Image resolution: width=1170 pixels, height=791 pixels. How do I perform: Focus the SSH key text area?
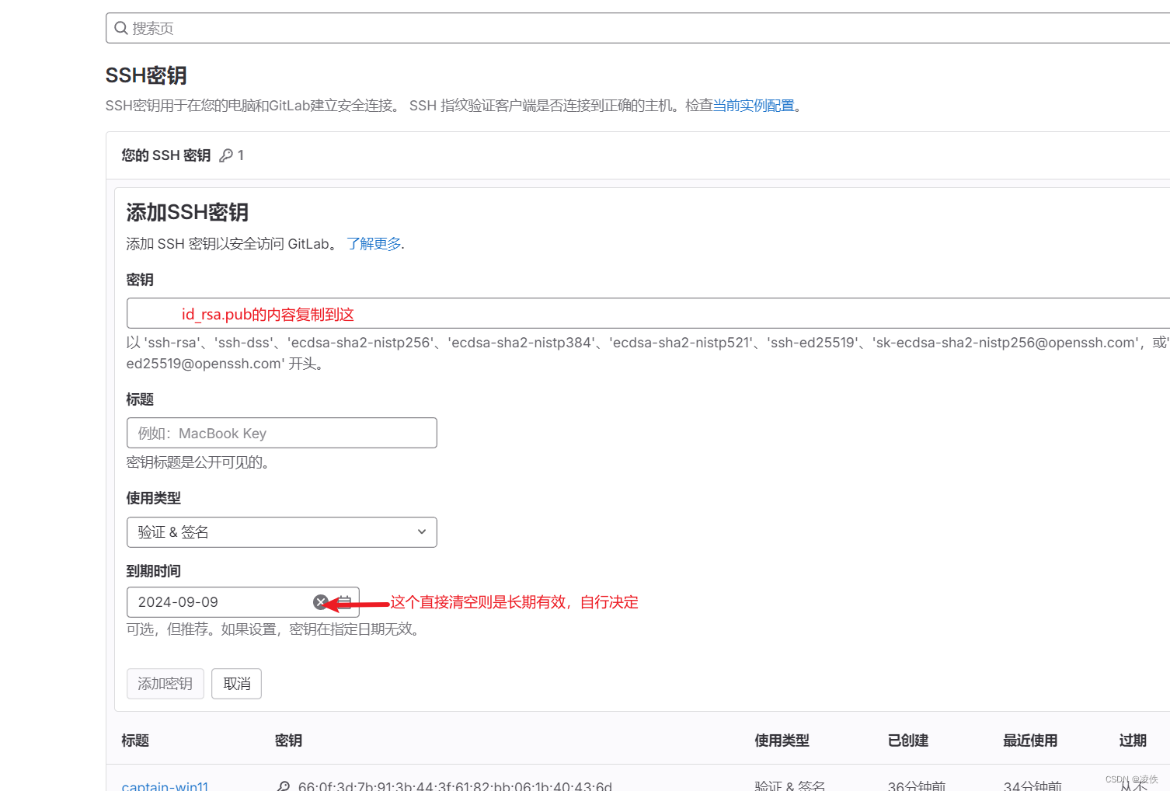coord(648,313)
